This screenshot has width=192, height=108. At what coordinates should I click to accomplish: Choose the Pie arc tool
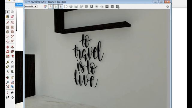click(12, 41)
